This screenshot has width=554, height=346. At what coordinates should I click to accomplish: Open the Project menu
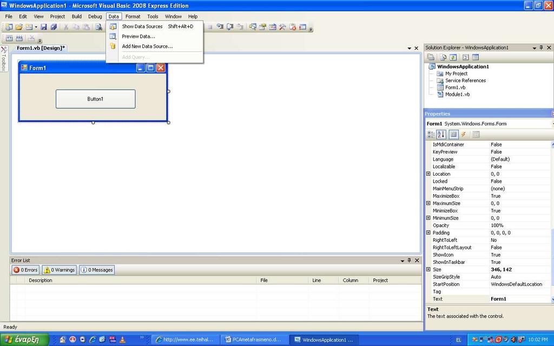pos(57,16)
